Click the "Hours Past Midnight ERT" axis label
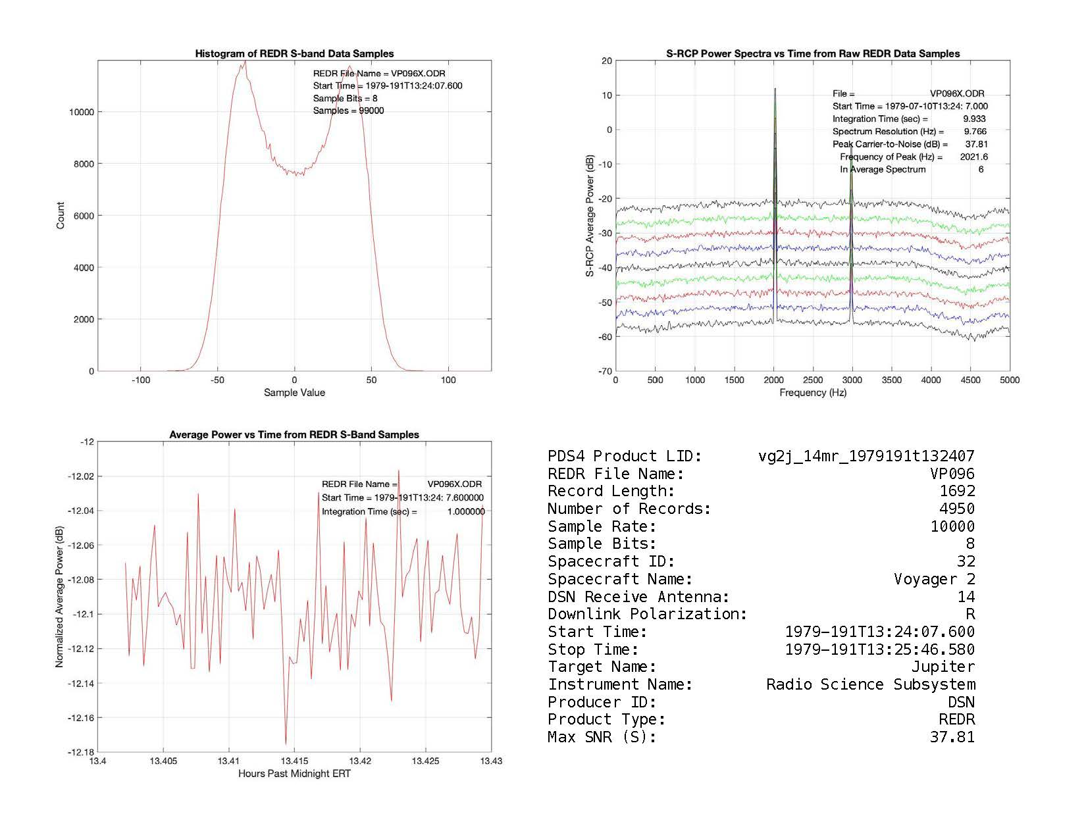Image resolution: width=1086 pixels, height=839 pixels. [294, 774]
